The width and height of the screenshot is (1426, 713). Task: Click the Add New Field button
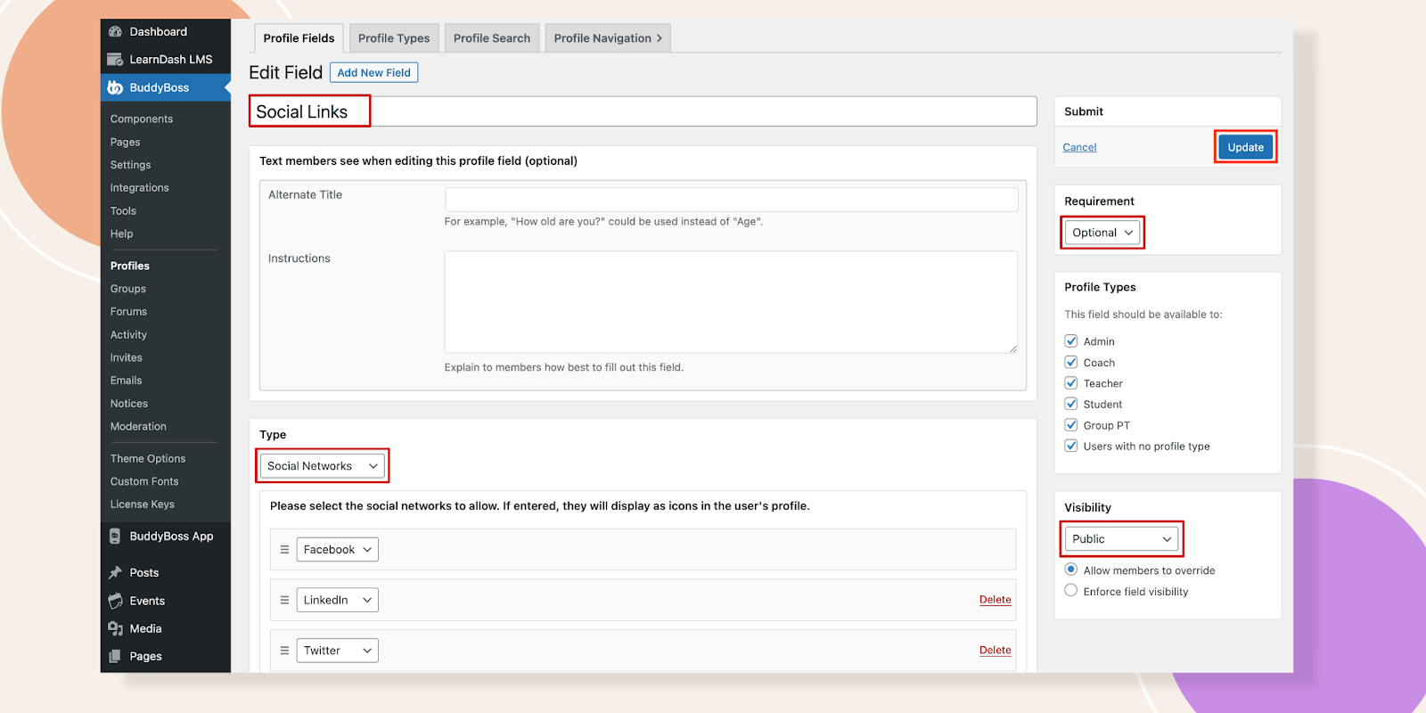pos(373,73)
